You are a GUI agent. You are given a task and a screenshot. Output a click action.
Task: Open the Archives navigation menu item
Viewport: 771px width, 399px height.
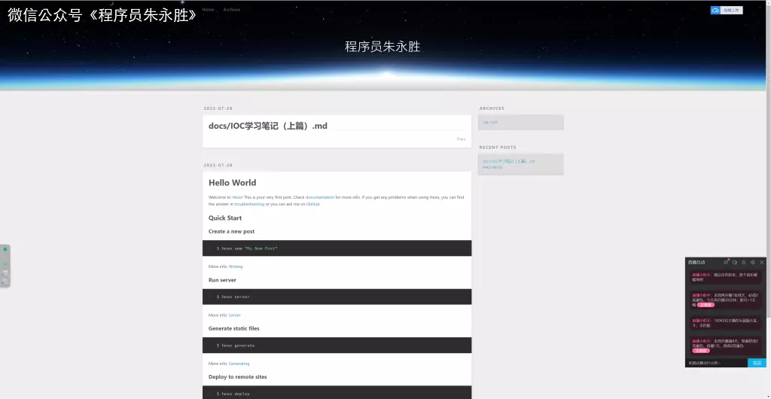click(232, 10)
